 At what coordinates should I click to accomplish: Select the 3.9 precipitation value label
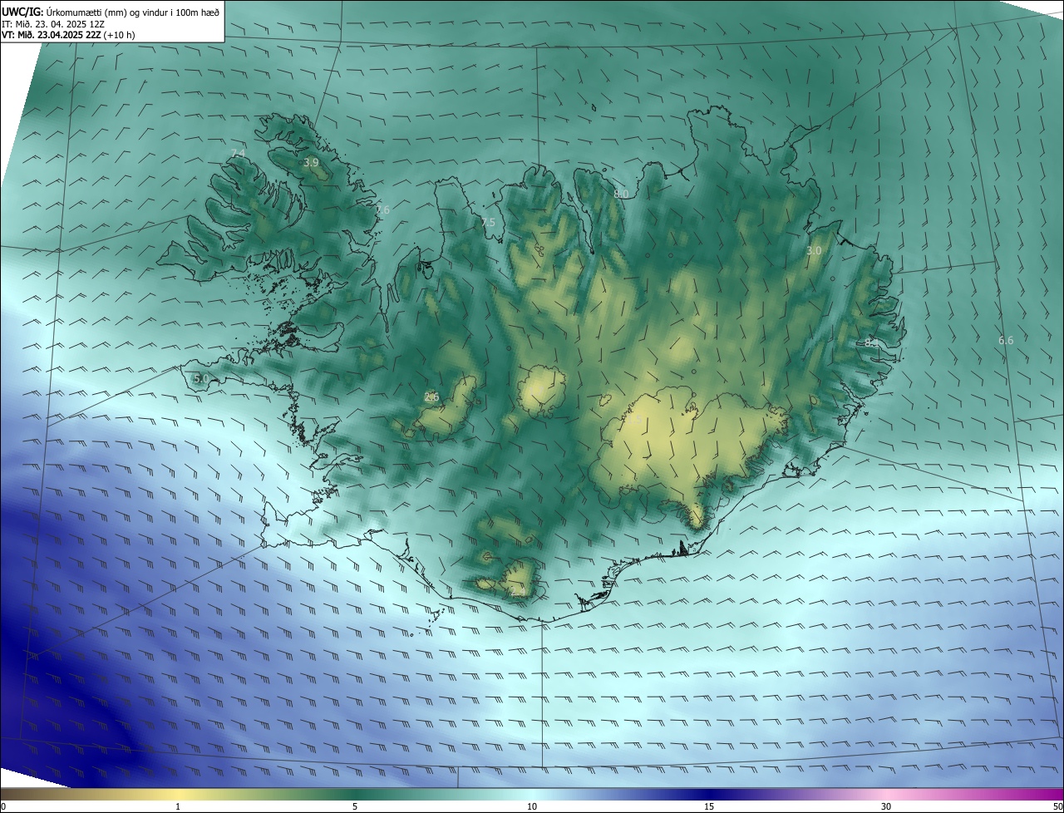click(x=311, y=163)
